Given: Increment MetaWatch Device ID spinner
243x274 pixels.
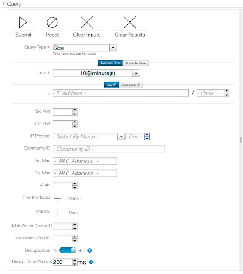Looking at the screenshot, I should [75, 225].
